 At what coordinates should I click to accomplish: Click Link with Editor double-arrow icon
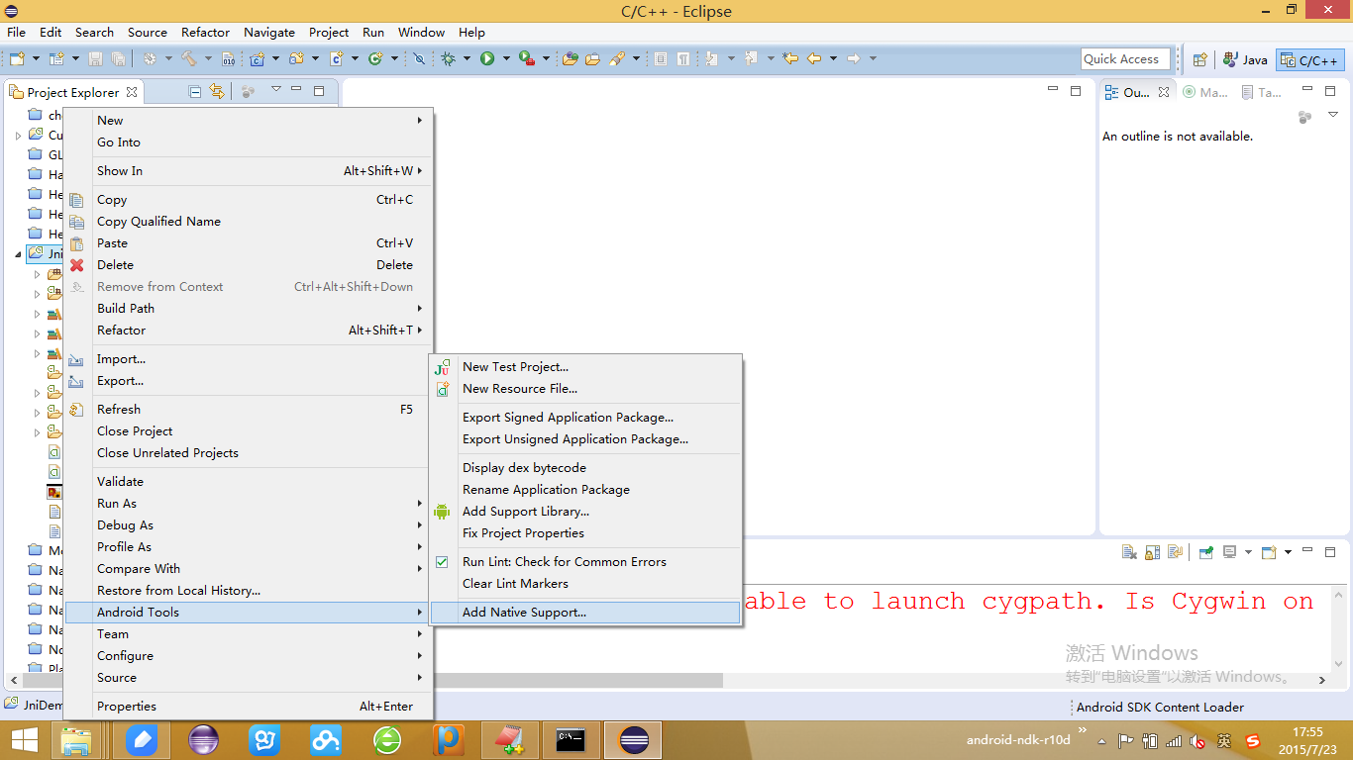pos(217,92)
